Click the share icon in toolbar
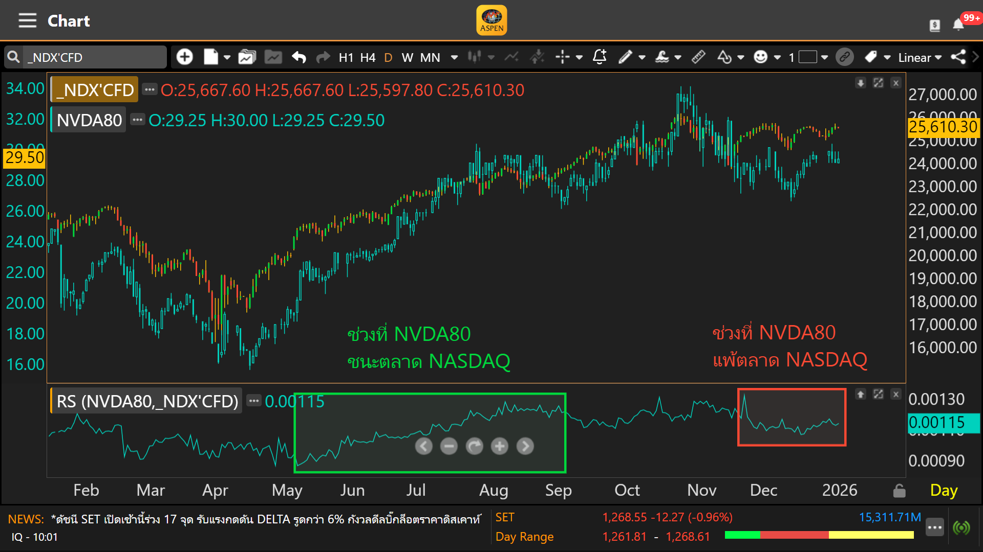 958,57
